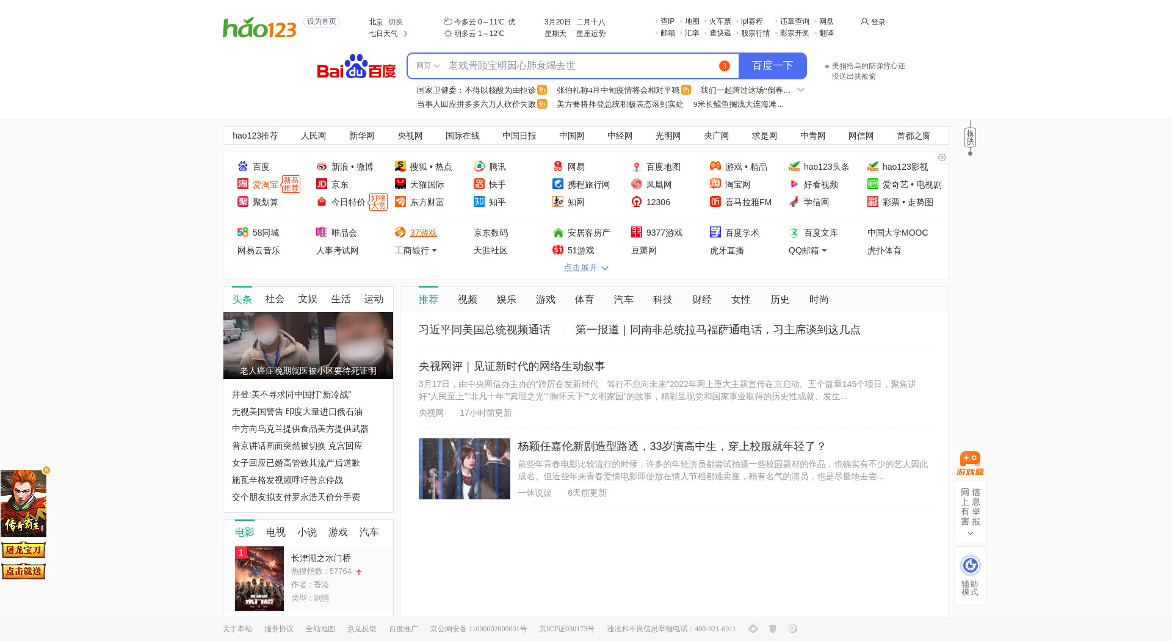Expand the 七日天气 forecast arrow

pyautogui.click(x=405, y=34)
